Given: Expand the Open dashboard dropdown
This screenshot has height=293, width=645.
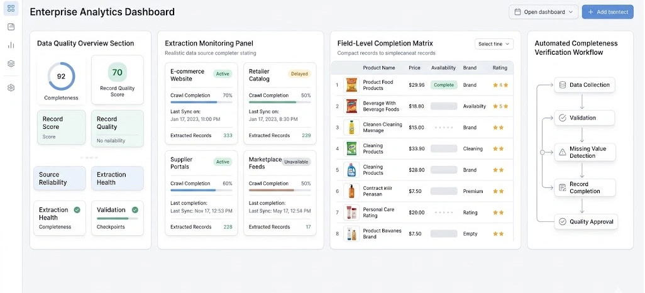Looking at the screenshot, I should pos(543,12).
